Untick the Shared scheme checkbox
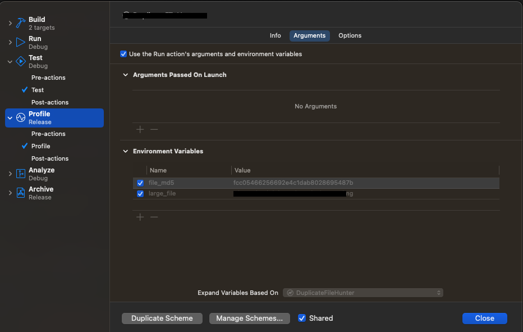Screen dimensions: 523x332 pos(302,318)
